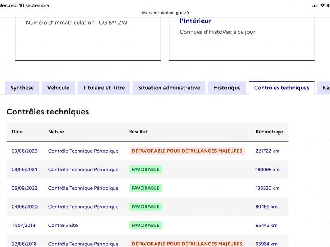Click the DÉFAVORABLE badge for 03/06/2026
Screen dimensions: 330x247
click(187, 151)
